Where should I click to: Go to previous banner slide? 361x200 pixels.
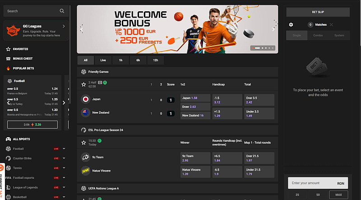(x=82, y=29)
